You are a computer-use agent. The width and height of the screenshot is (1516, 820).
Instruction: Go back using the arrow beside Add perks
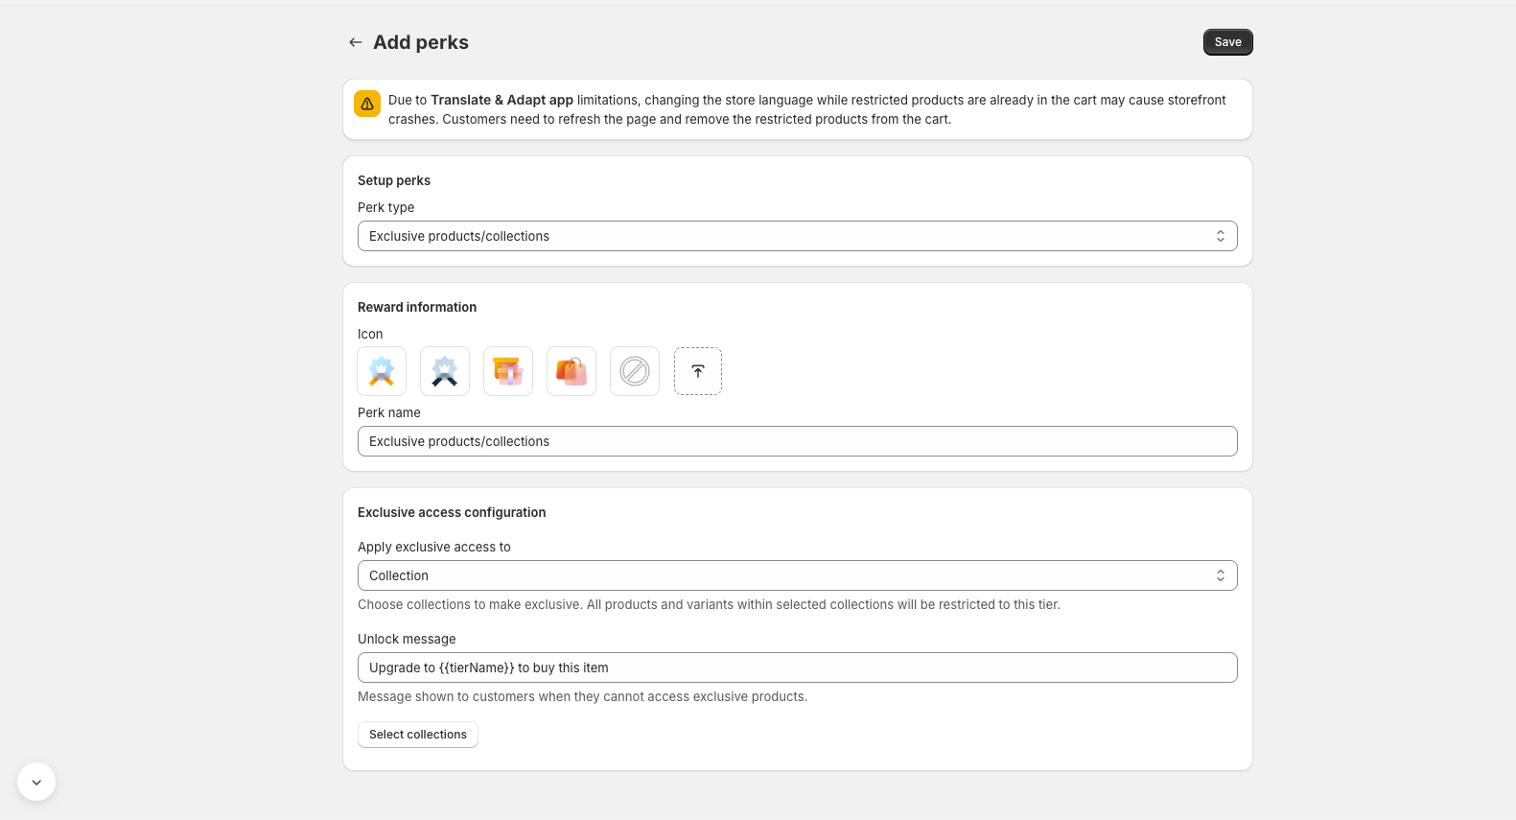tap(356, 42)
